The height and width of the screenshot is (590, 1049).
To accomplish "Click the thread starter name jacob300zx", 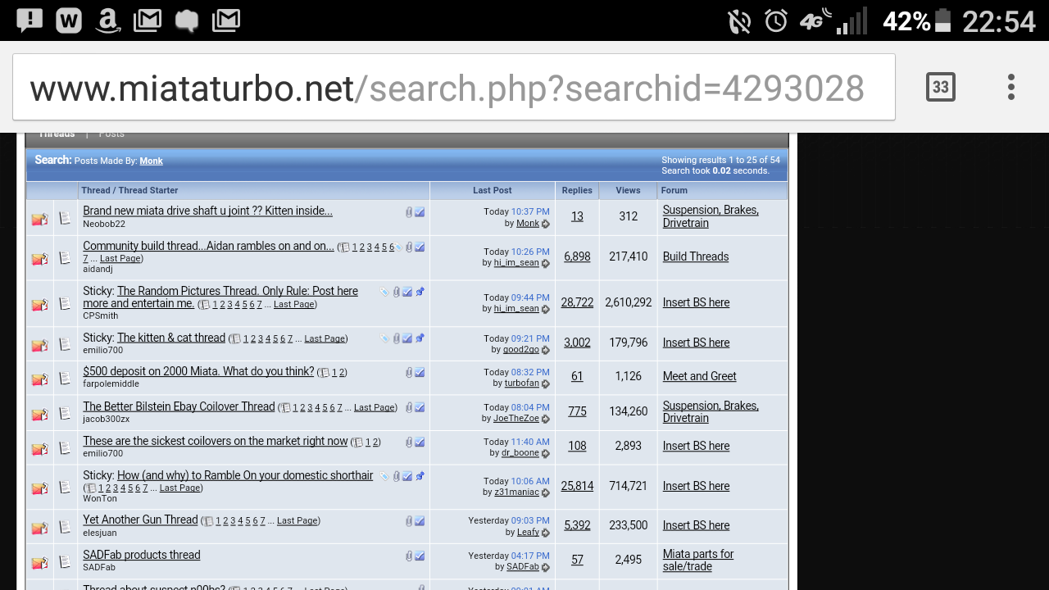I will pos(107,420).
